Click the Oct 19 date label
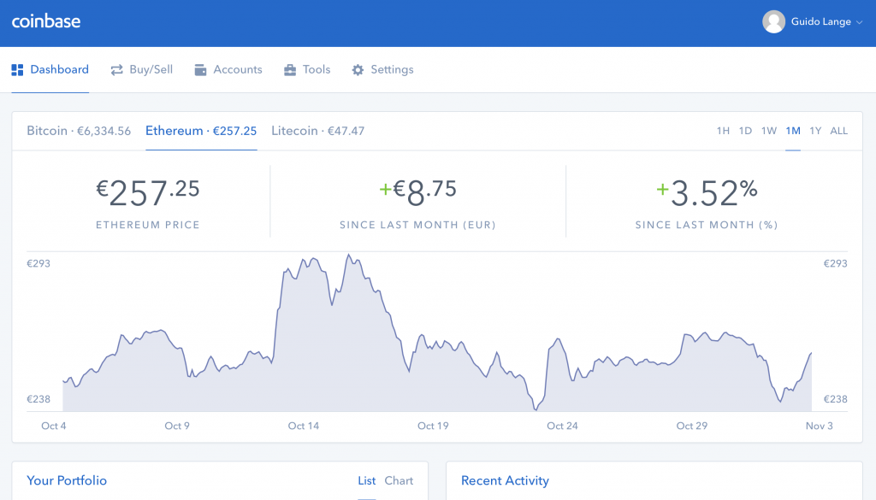This screenshot has width=876, height=500. (x=433, y=426)
